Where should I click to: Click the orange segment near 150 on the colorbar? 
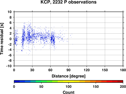[x=96, y=81]
